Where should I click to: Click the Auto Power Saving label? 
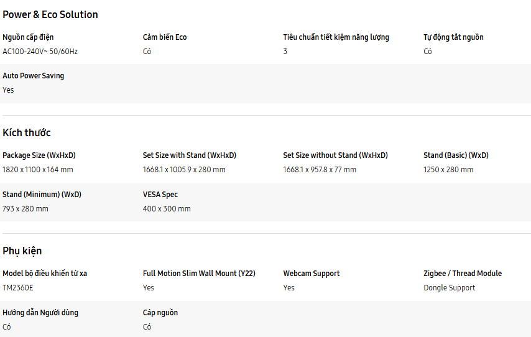pyautogui.click(x=34, y=76)
